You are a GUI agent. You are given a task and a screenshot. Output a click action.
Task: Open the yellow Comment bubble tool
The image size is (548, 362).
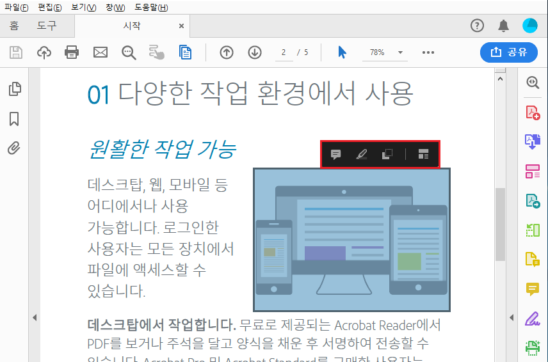[x=533, y=289]
